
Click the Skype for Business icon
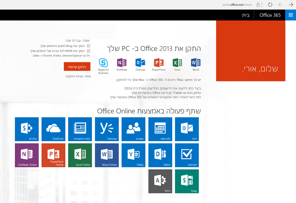[103, 63]
